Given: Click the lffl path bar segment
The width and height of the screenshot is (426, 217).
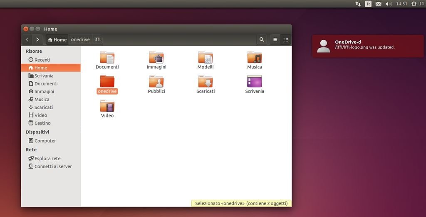Looking at the screenshot, I should point(97,40).
